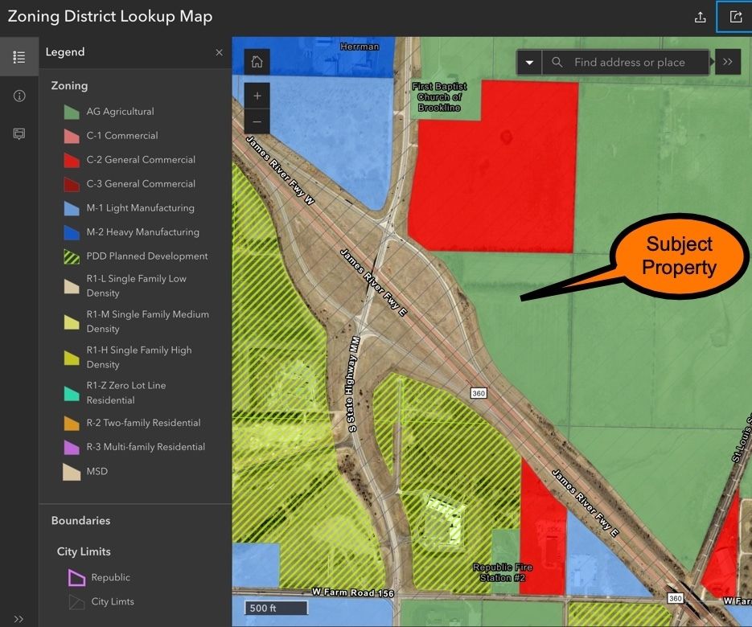Open the search source dropdown arrow
Screen dimensions: 752x627
click(x=529, y=62)
